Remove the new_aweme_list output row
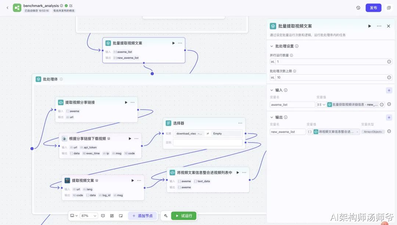Screen dimensions: 397x225 pos(389,131)
